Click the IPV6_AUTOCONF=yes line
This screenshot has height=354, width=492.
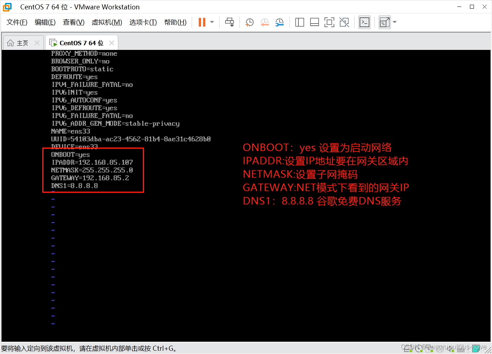[84, 100]
